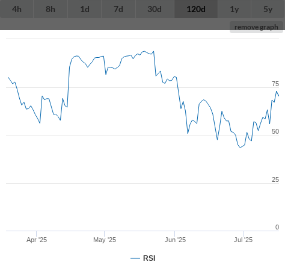Click the 50 level gridline label
285x274 pixels.
click(275, 131)
